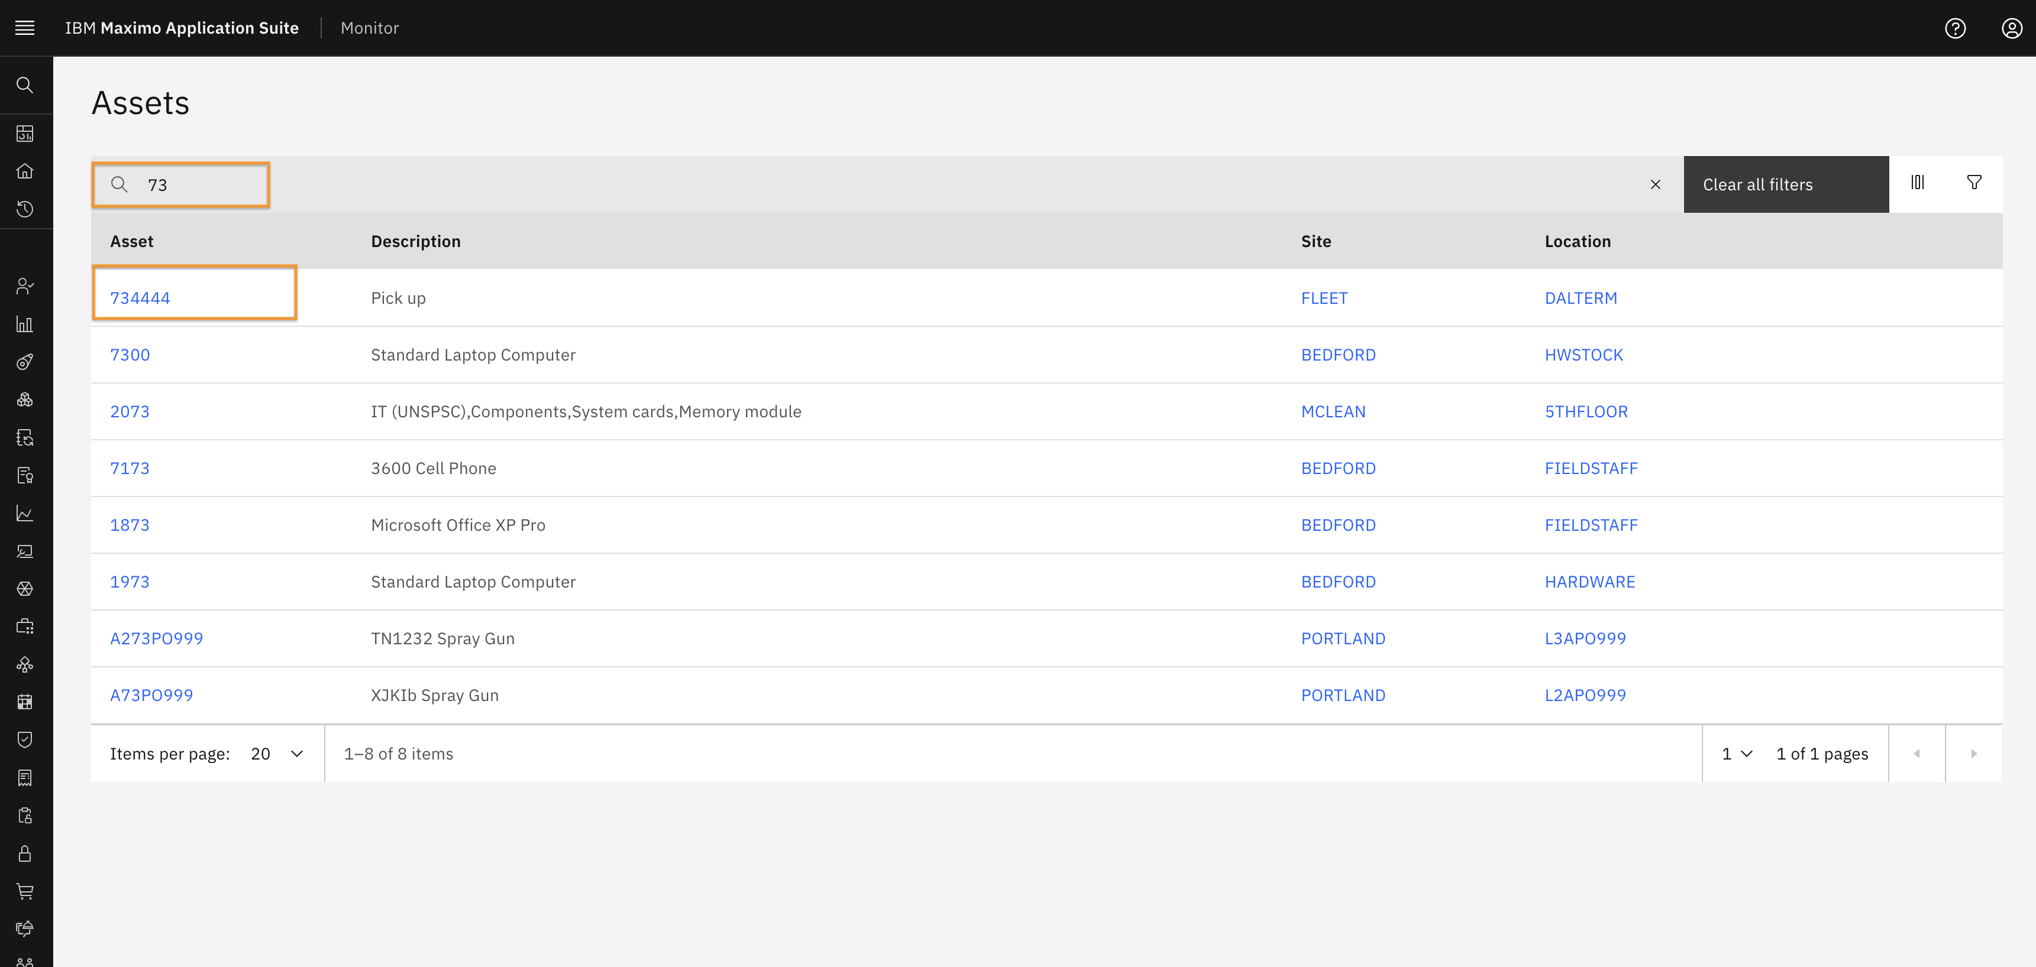
Task: Click the Asset column header
Action: 132,241
